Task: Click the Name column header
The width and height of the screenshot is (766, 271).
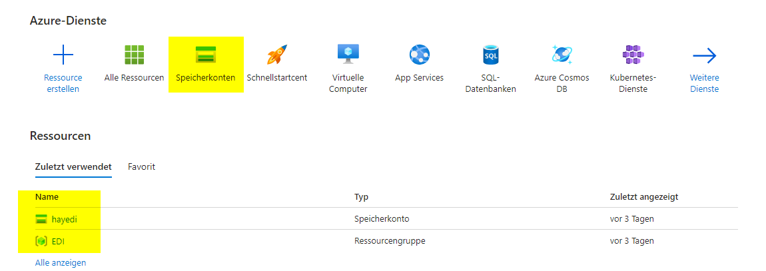Action: click(x=47, y=196)
